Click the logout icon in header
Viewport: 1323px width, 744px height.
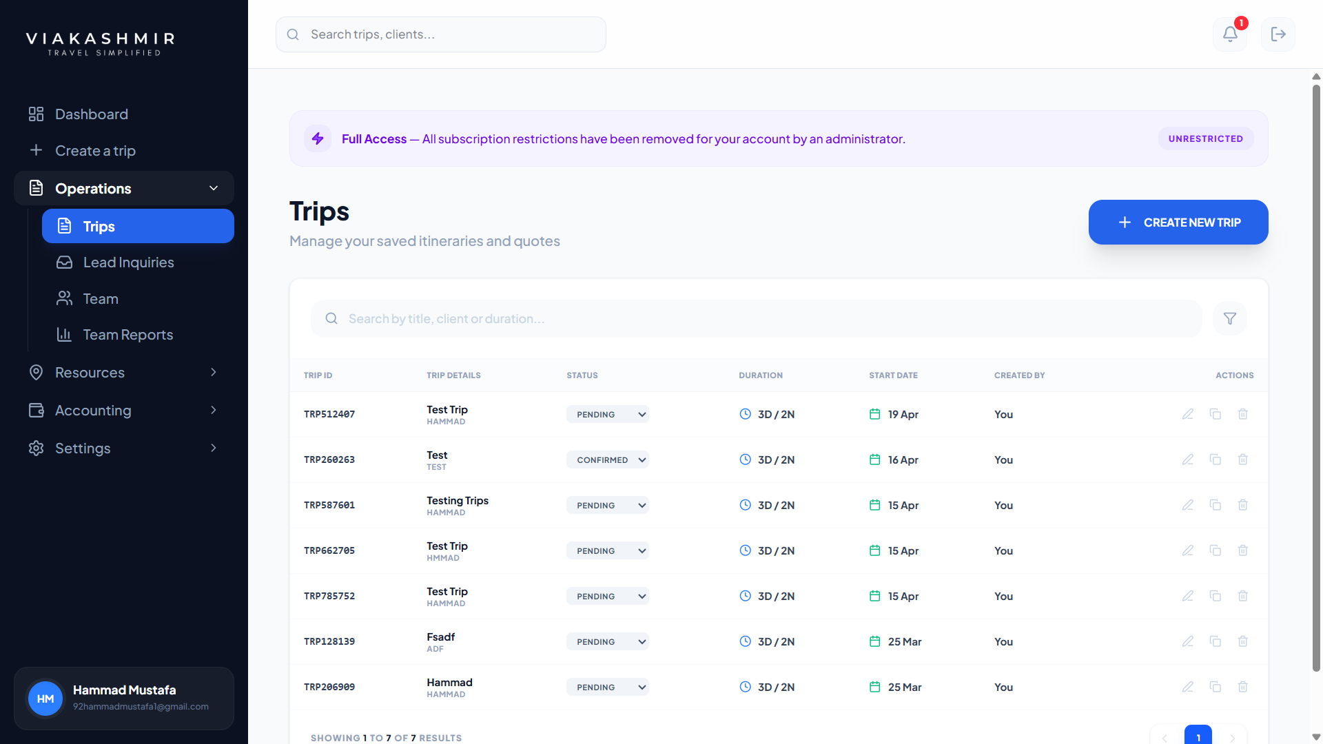point(1278,34)
